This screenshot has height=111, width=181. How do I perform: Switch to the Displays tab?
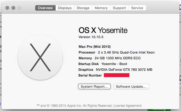click(65, 8)
